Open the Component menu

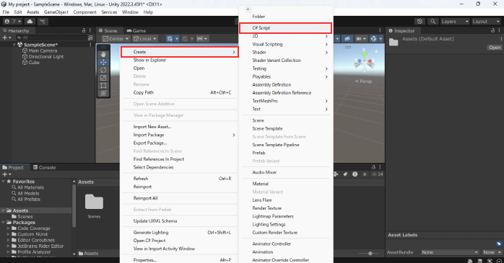pos(85,12)
